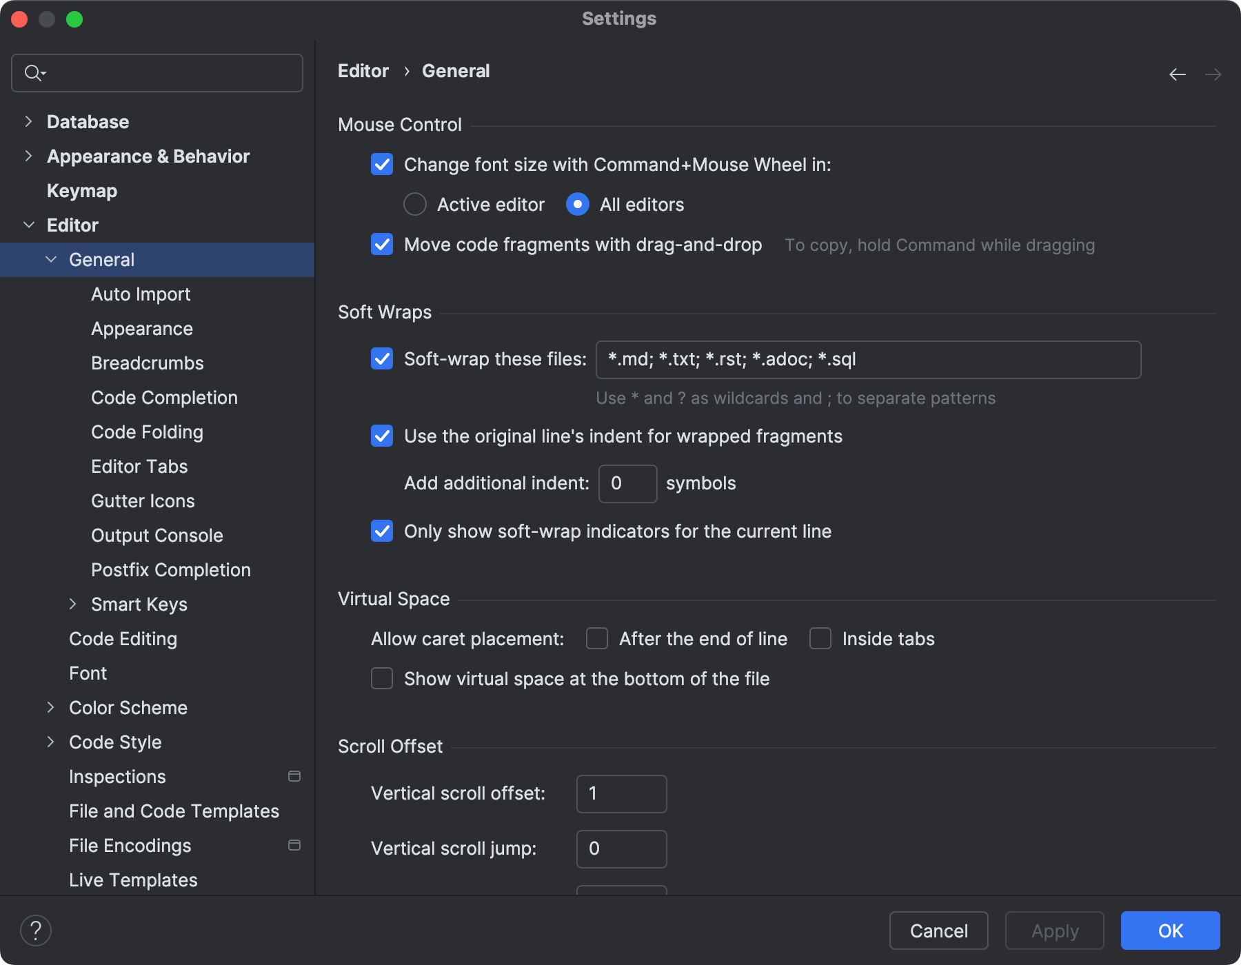The image size is (1241, 965).
Task: Expand the Database section in the sidebar
Action: tap(28, 121)
